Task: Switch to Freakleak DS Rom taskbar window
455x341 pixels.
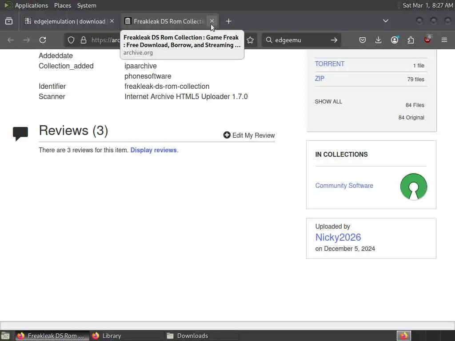Action: point(52,336)
